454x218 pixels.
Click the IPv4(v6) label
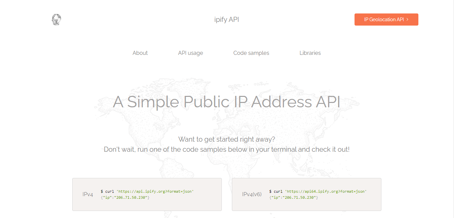coord(252,194)
